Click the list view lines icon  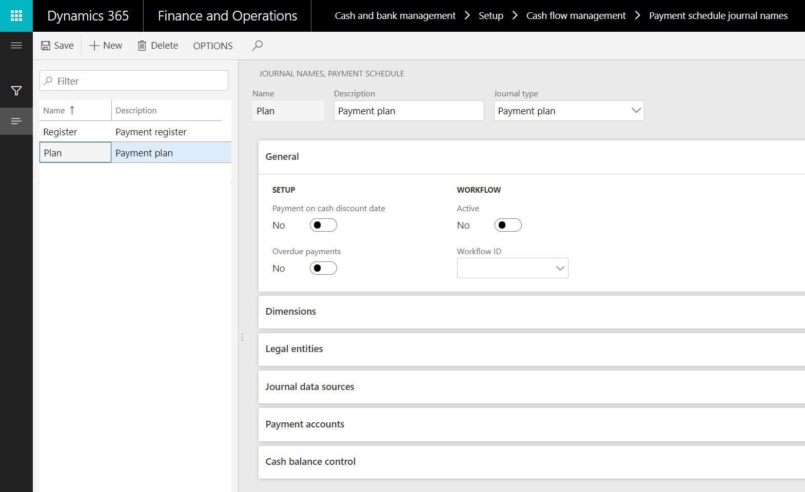16,121
